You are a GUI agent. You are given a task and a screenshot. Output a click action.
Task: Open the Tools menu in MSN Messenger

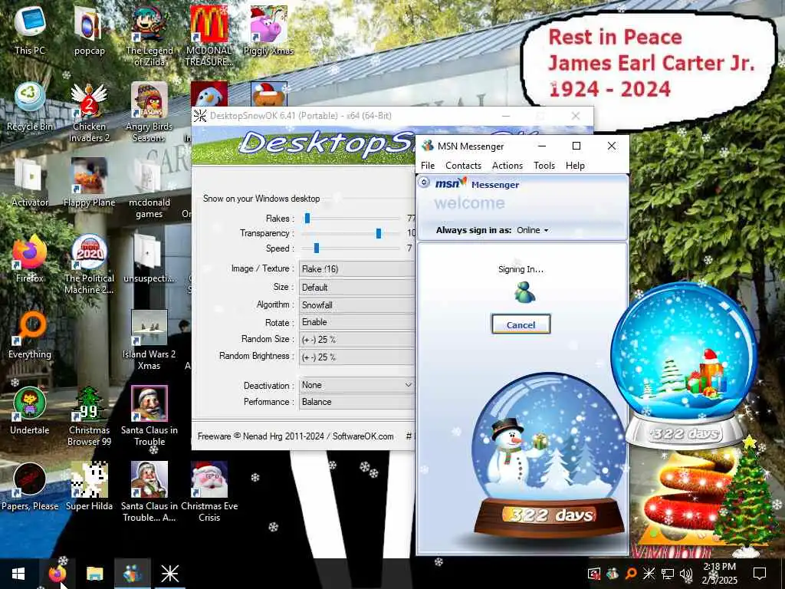(x=544, y=166)
